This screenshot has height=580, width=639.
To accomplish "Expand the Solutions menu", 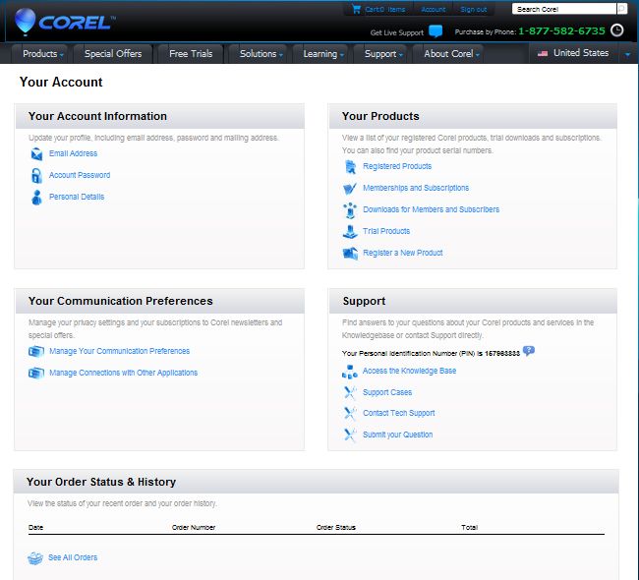I will coord(261,54).
